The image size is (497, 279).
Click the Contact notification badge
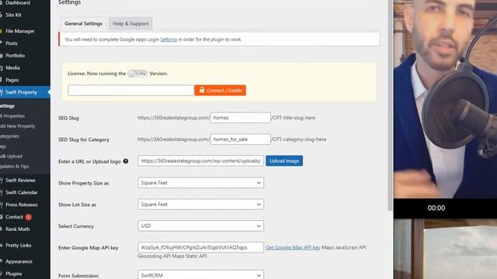28,217
